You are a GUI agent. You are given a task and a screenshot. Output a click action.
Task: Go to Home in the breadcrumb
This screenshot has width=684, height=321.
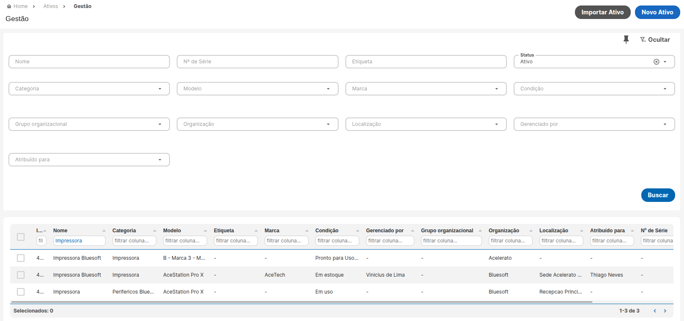(x=20, y=6)
